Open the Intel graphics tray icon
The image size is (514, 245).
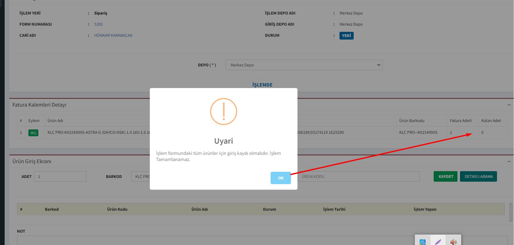click(423, 242)
